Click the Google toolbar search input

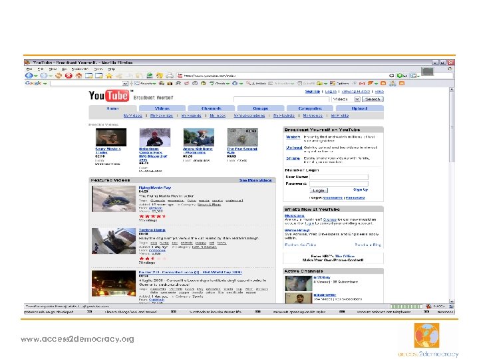pyautogui.click(x=86, y=83)
